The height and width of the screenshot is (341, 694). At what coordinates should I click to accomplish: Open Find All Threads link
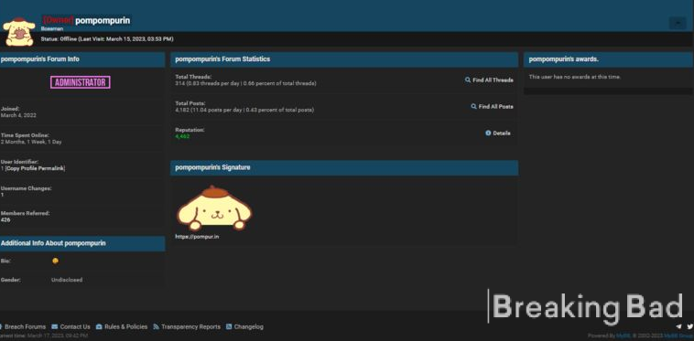click(493, 80)
